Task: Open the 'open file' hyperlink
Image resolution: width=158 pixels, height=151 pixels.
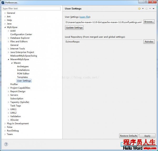Action: click(x=85, y=17)
